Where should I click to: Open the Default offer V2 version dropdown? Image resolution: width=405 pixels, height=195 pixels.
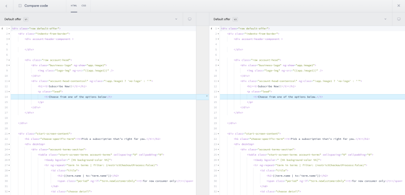tap(385, 19)
